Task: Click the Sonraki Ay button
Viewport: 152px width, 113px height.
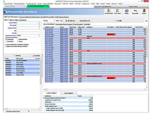Action: click(x=85, y=21)
